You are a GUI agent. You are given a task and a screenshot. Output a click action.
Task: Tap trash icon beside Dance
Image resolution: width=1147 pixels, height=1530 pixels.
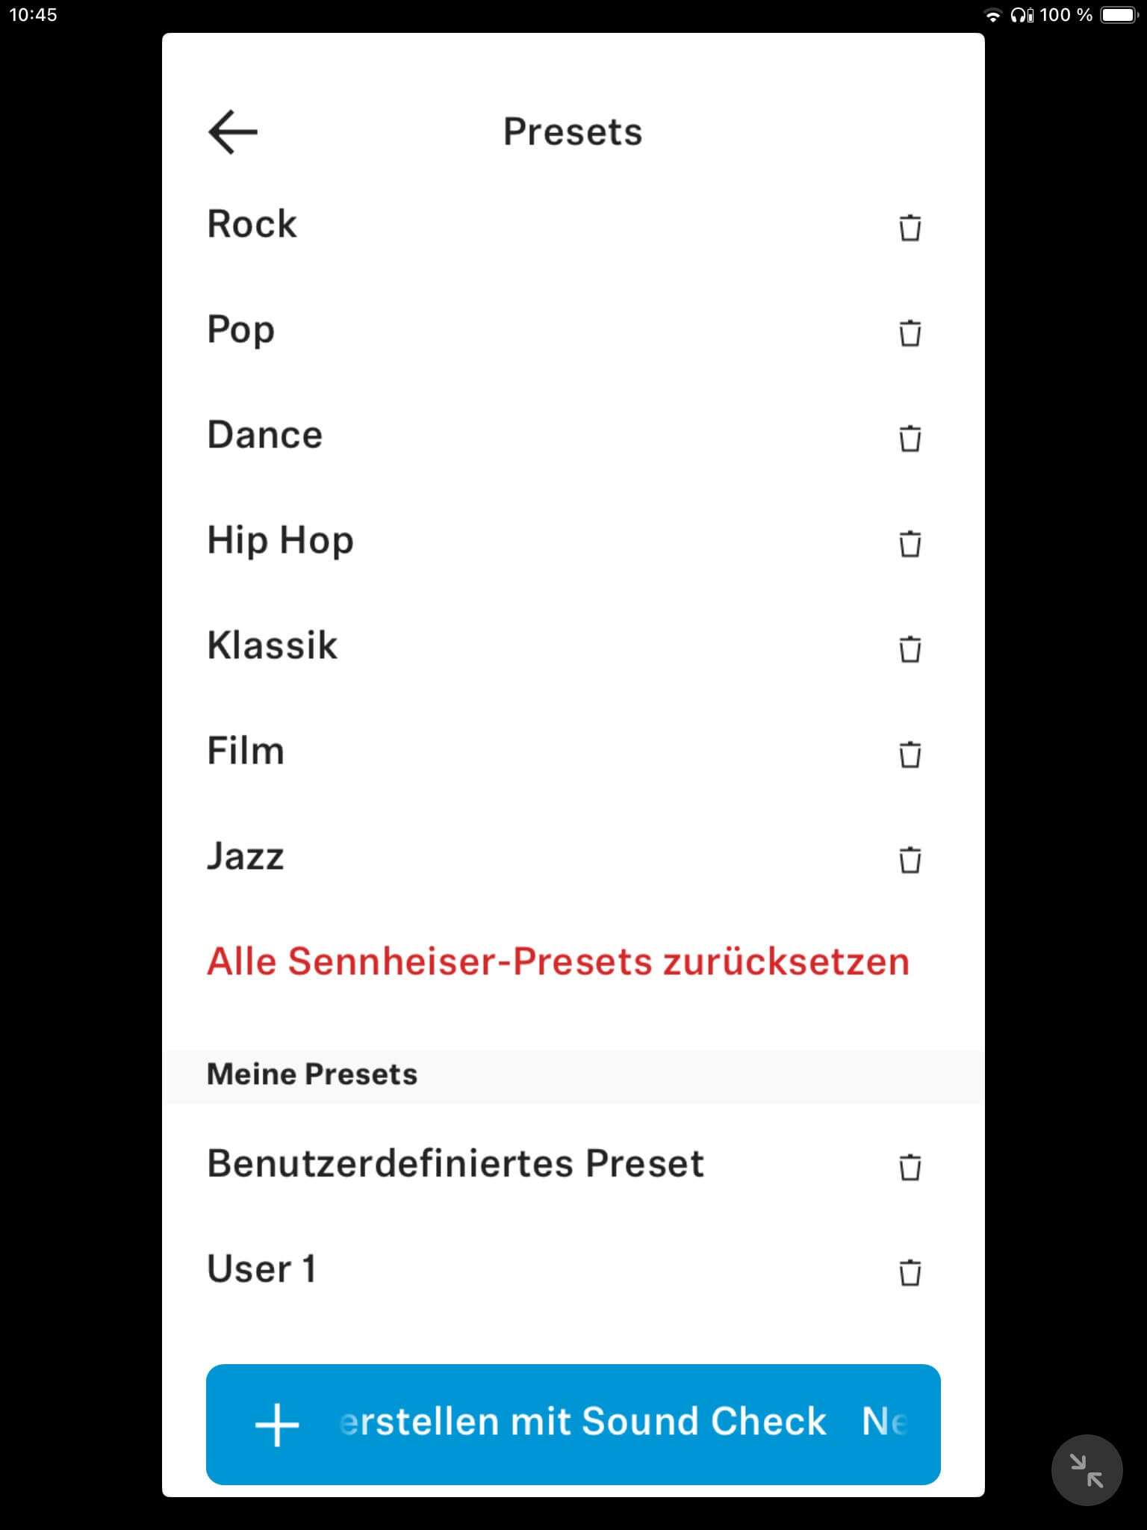pos(910,438)
